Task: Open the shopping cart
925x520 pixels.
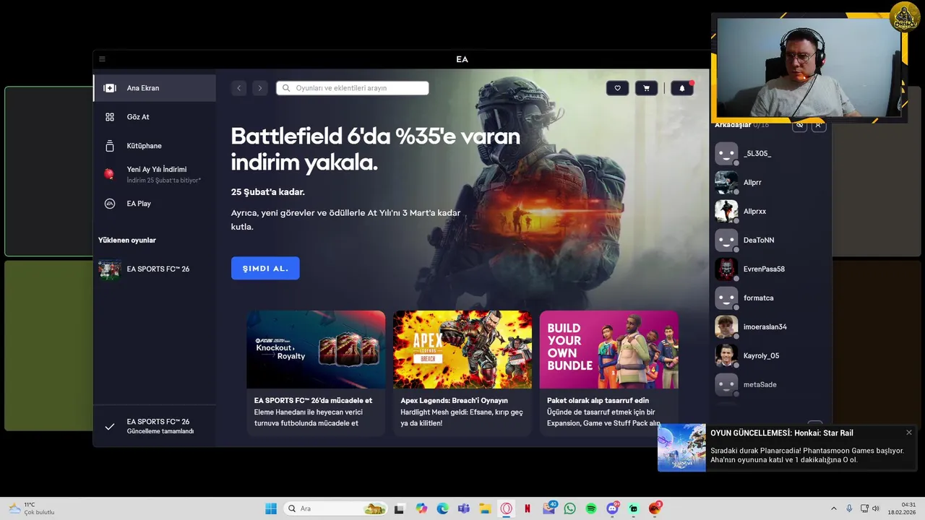Action: pyautogui.click(x=646, y=88)
